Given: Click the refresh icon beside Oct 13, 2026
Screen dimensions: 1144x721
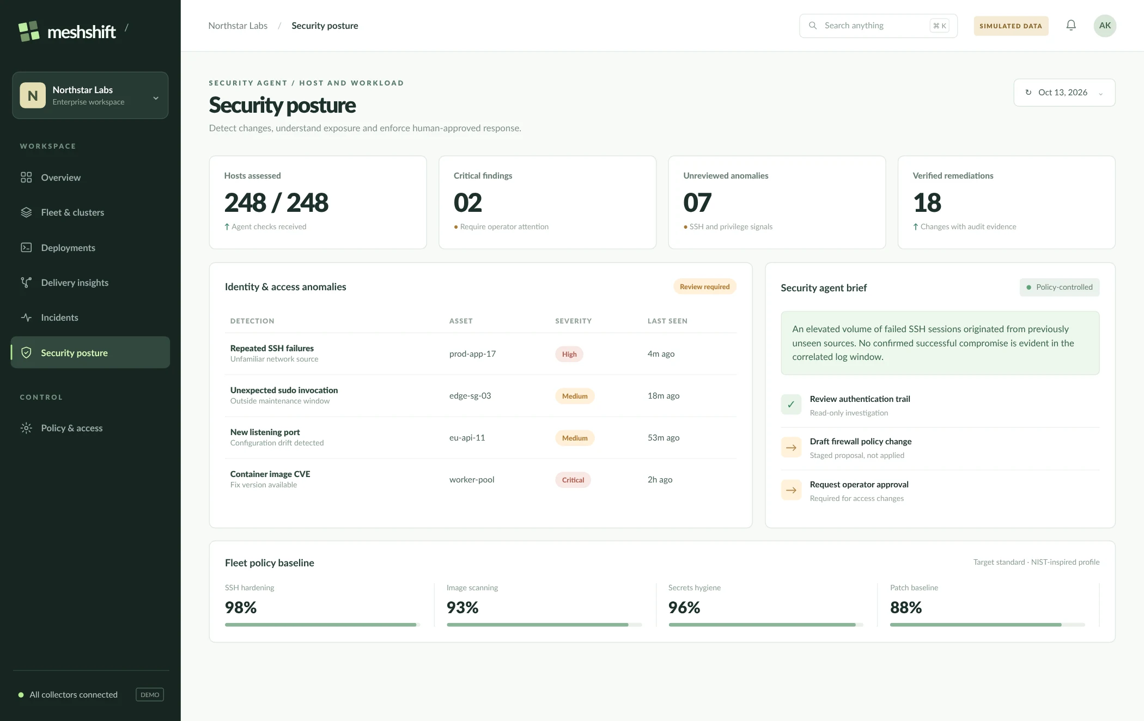Looking at the screenshot, I should [1029, 93].
